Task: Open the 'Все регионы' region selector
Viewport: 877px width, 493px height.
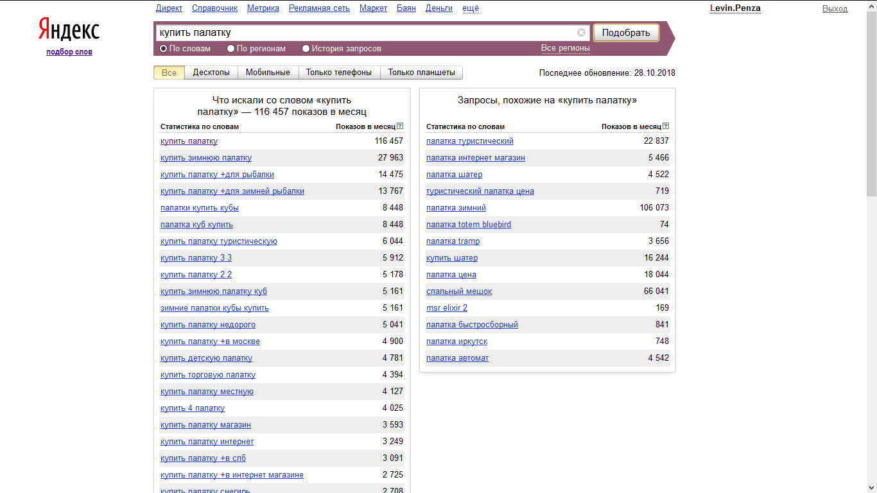Action: tap(565, 48)
